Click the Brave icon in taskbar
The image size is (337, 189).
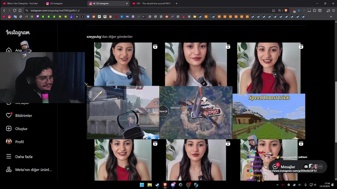[165, 185]
